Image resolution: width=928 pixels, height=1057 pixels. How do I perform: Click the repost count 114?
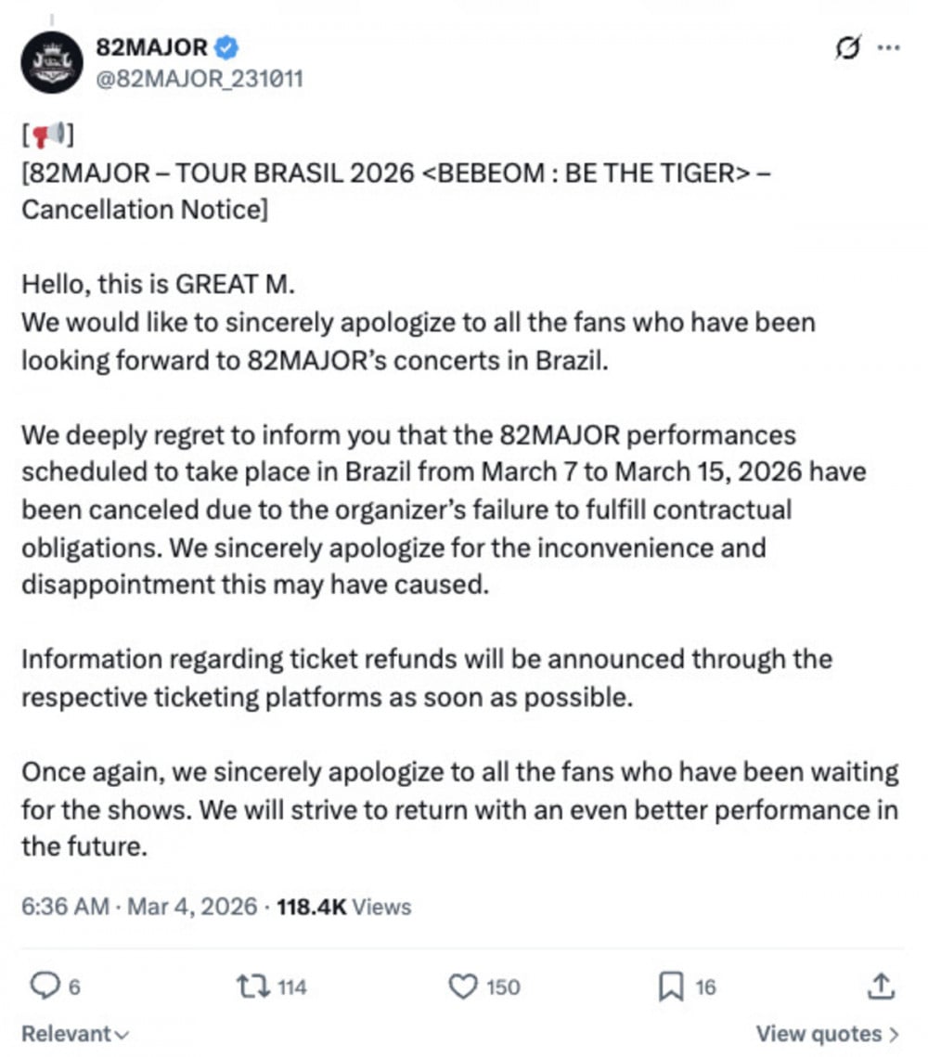coord(290,987)
